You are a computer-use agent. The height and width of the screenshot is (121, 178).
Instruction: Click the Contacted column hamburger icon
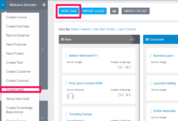click(x=147, y=39)
